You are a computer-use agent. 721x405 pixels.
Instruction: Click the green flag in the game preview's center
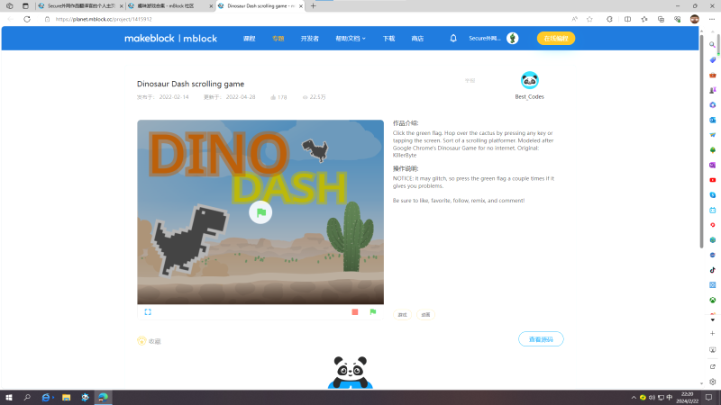click(260, 212)
